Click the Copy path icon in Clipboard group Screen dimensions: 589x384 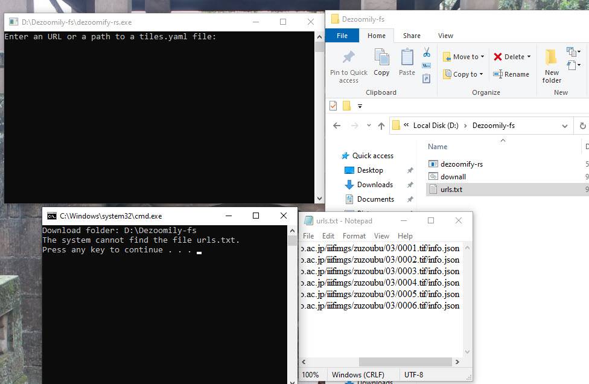pyautogui.click(x=427, y=65)
